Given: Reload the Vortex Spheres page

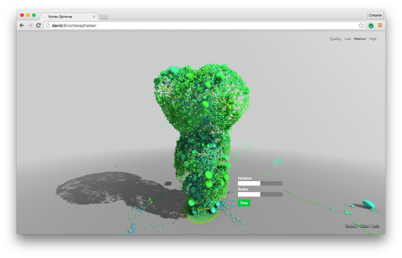Looking at the screenshot, I should point(38,25).
